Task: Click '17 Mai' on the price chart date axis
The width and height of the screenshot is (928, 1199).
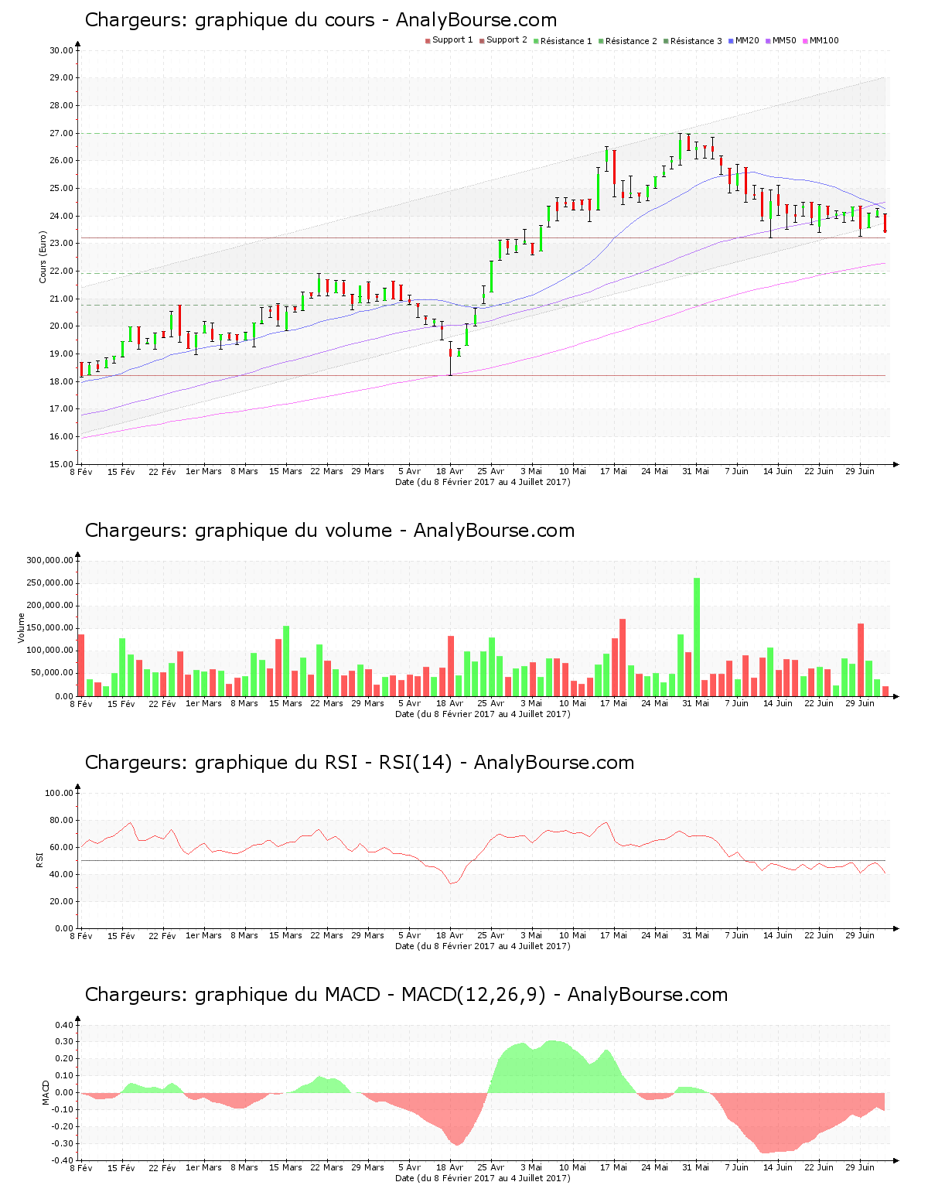Action: [x=614, y=471]
